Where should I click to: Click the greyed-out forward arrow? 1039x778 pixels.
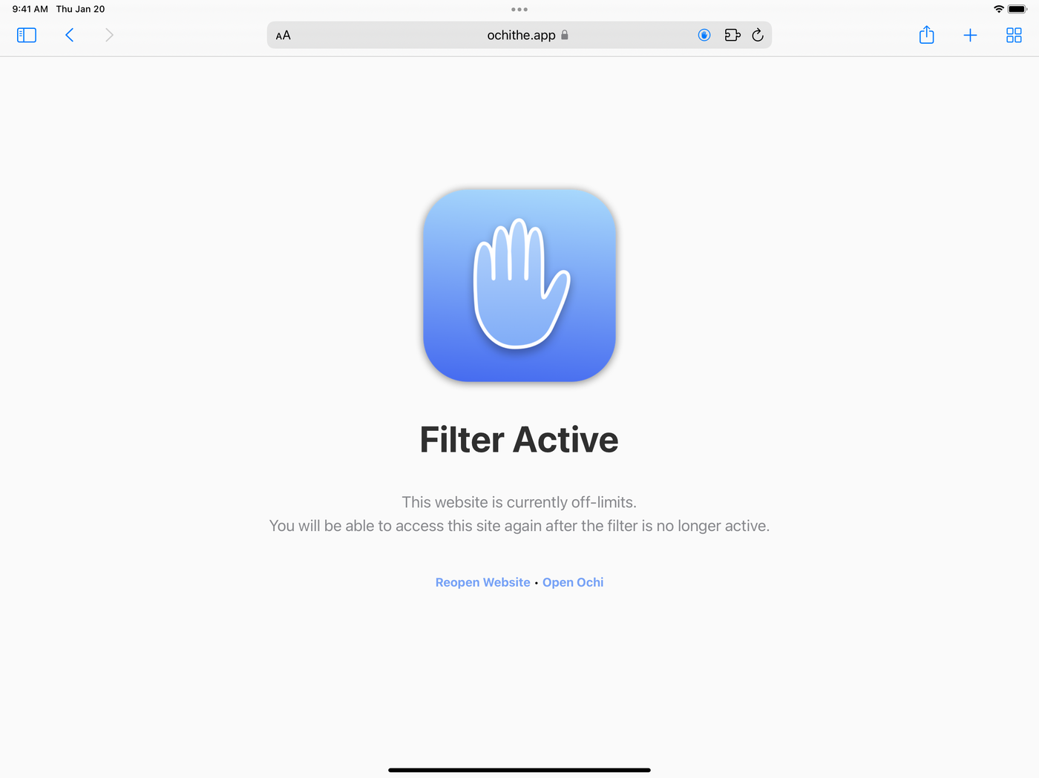pos(109,35)
